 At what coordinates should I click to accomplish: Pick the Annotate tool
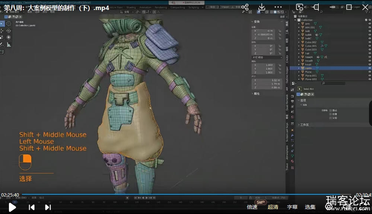pos(1,45)
